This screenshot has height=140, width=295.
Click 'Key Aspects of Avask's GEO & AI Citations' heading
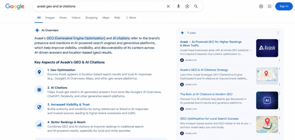pos(69,62)
